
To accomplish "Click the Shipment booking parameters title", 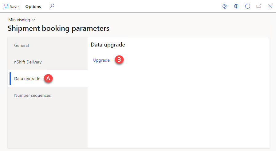I will point(59,28).
